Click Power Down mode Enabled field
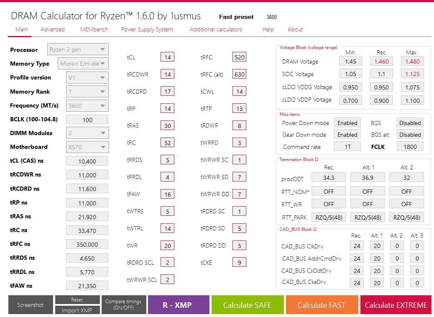 [x=347, y=123]
